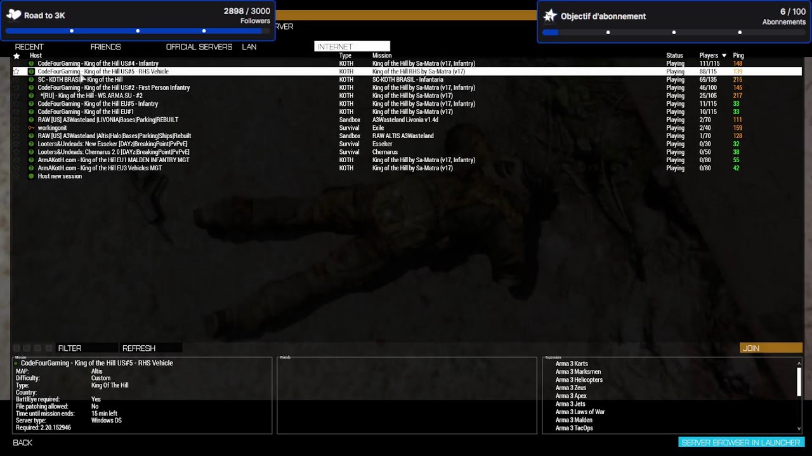Click Arma 3 Laws of War expansion entry

coord(580,412)
